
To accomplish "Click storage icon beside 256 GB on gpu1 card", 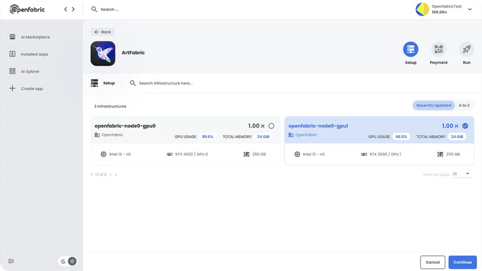I will 440,154.
